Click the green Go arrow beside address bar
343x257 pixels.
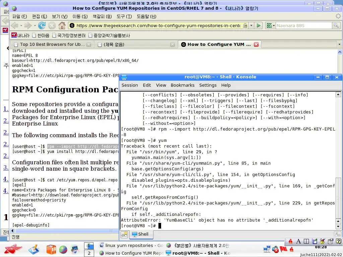258,25
